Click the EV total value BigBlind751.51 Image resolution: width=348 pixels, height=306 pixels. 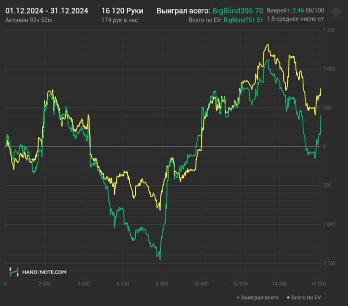click(x=243, y=20)
